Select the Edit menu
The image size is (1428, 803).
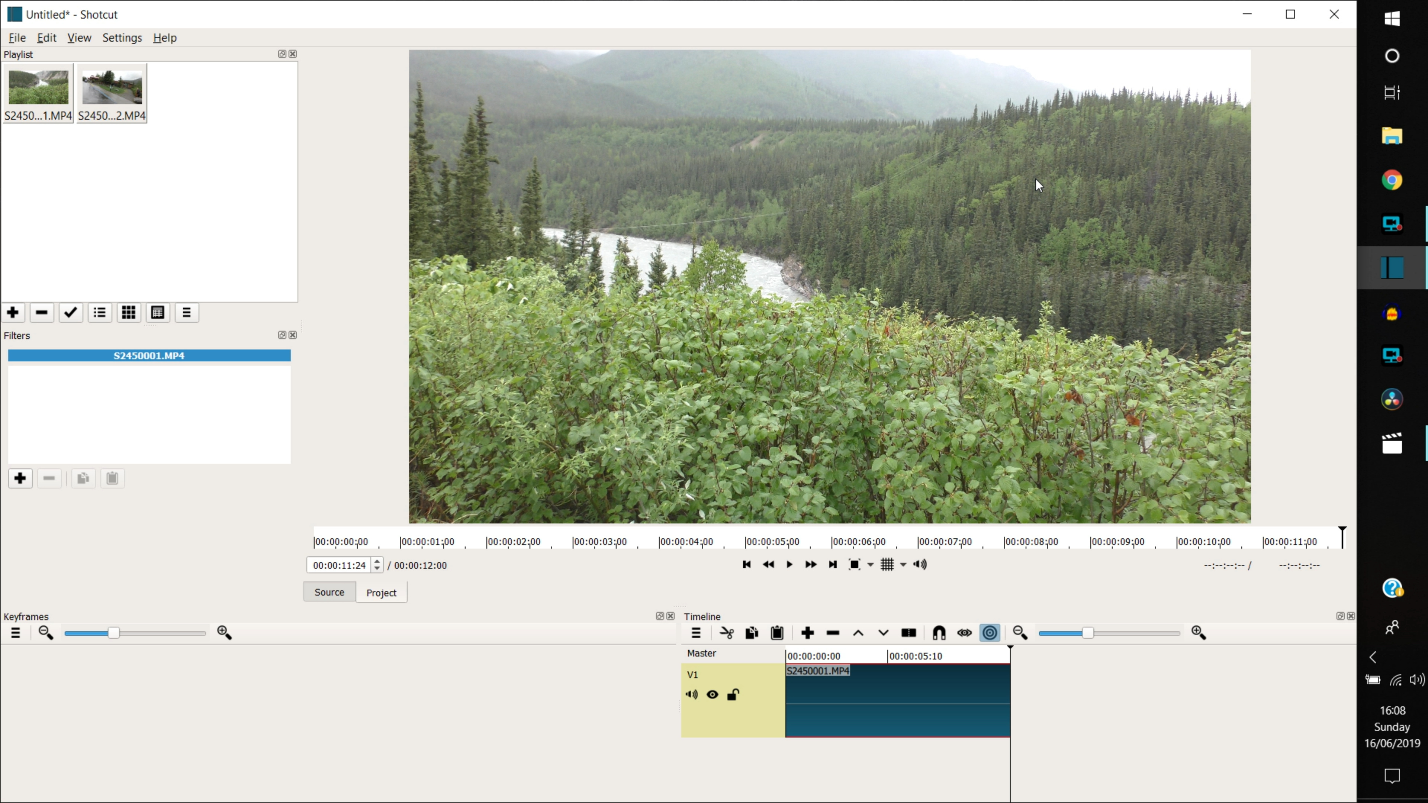pos(46,37)
